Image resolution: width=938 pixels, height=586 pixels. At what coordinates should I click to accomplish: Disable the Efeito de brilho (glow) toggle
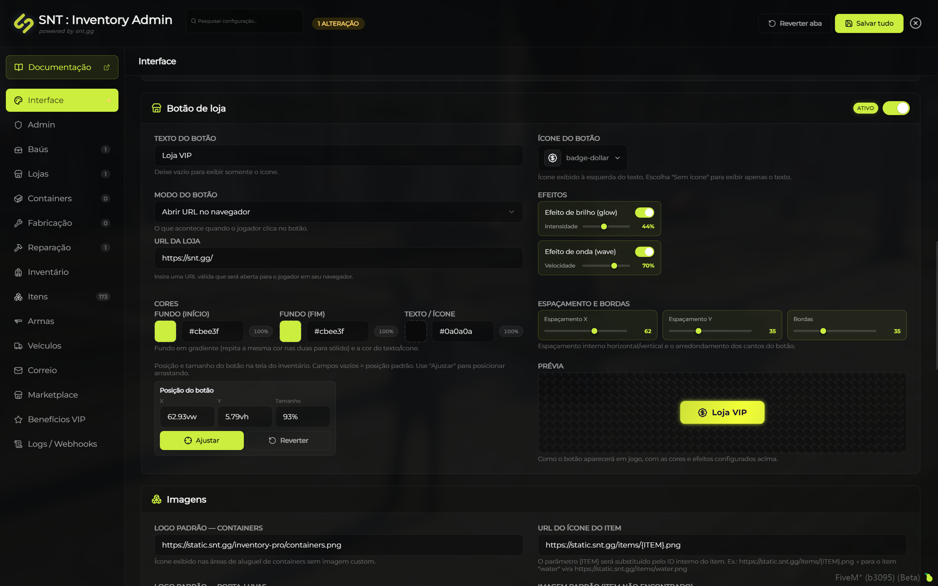[645, 213]
